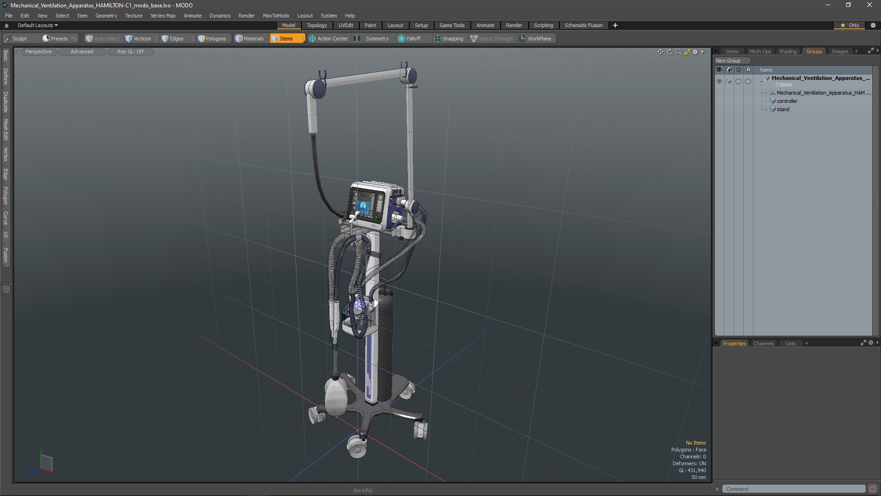Click the viewport rotate icon
Image resolution: width=881 pixels, height=496 pixels.
(669, 52)
